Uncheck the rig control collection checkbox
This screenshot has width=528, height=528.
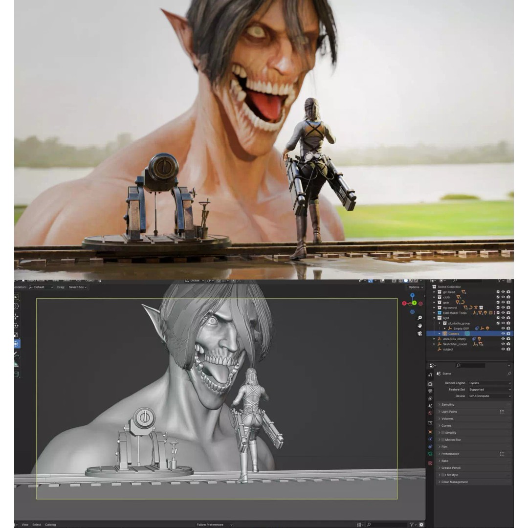click(498, 308)
